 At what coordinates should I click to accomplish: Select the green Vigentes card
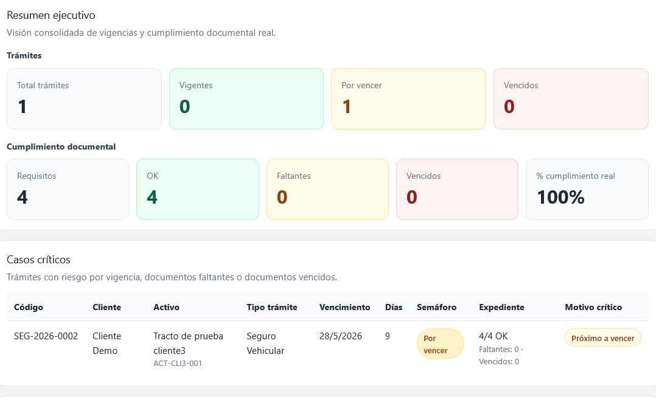pos(246,98)
